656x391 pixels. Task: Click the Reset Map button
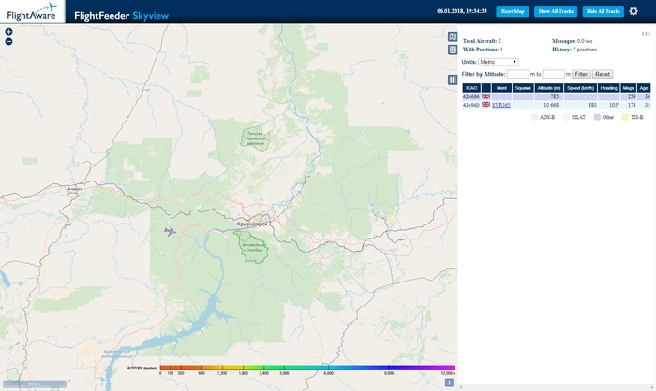pyautogui.click(x=513, y=11)
